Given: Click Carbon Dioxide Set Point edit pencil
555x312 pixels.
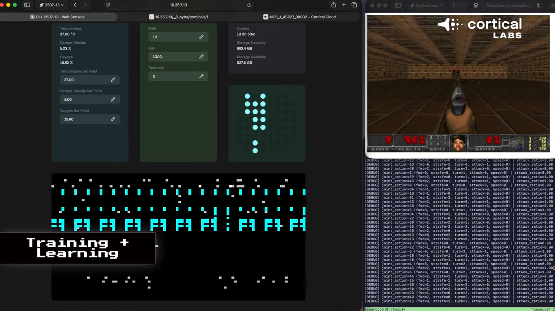Looking at the screenshot, I should (113, 100).
